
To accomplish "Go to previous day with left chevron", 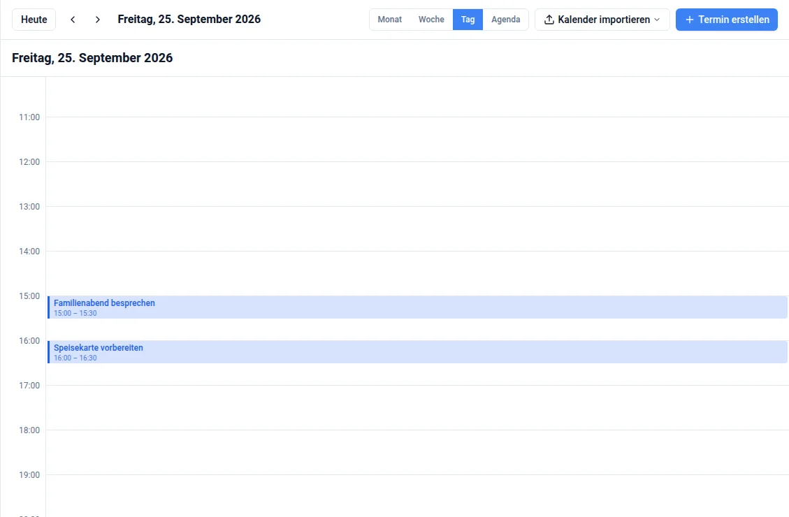I will [x=73, y=20].
